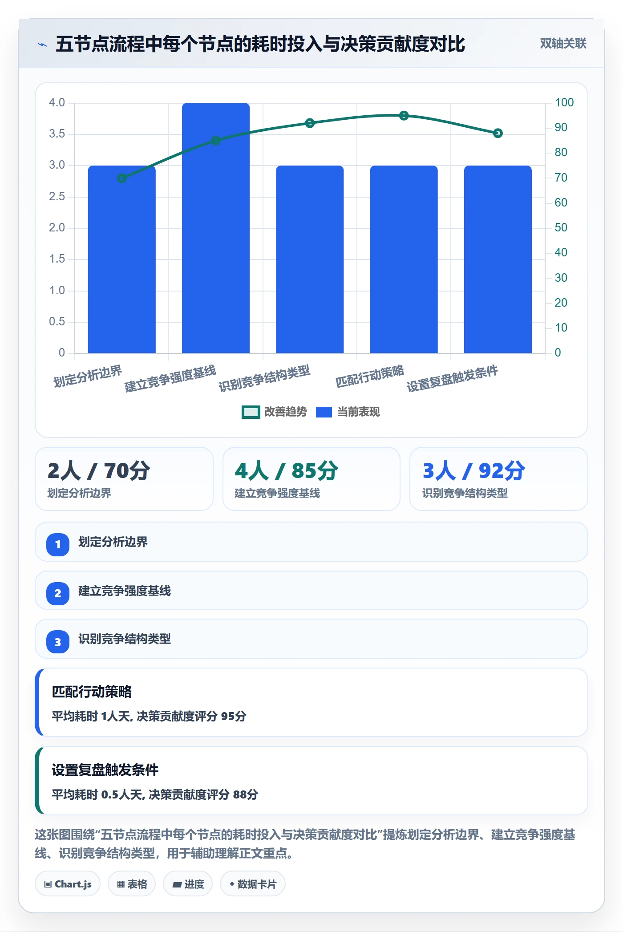Click text 平均耗时 0.5人天, 决策贡献度评分 88分
Screen dimensions: 623x932
[155, 794]
